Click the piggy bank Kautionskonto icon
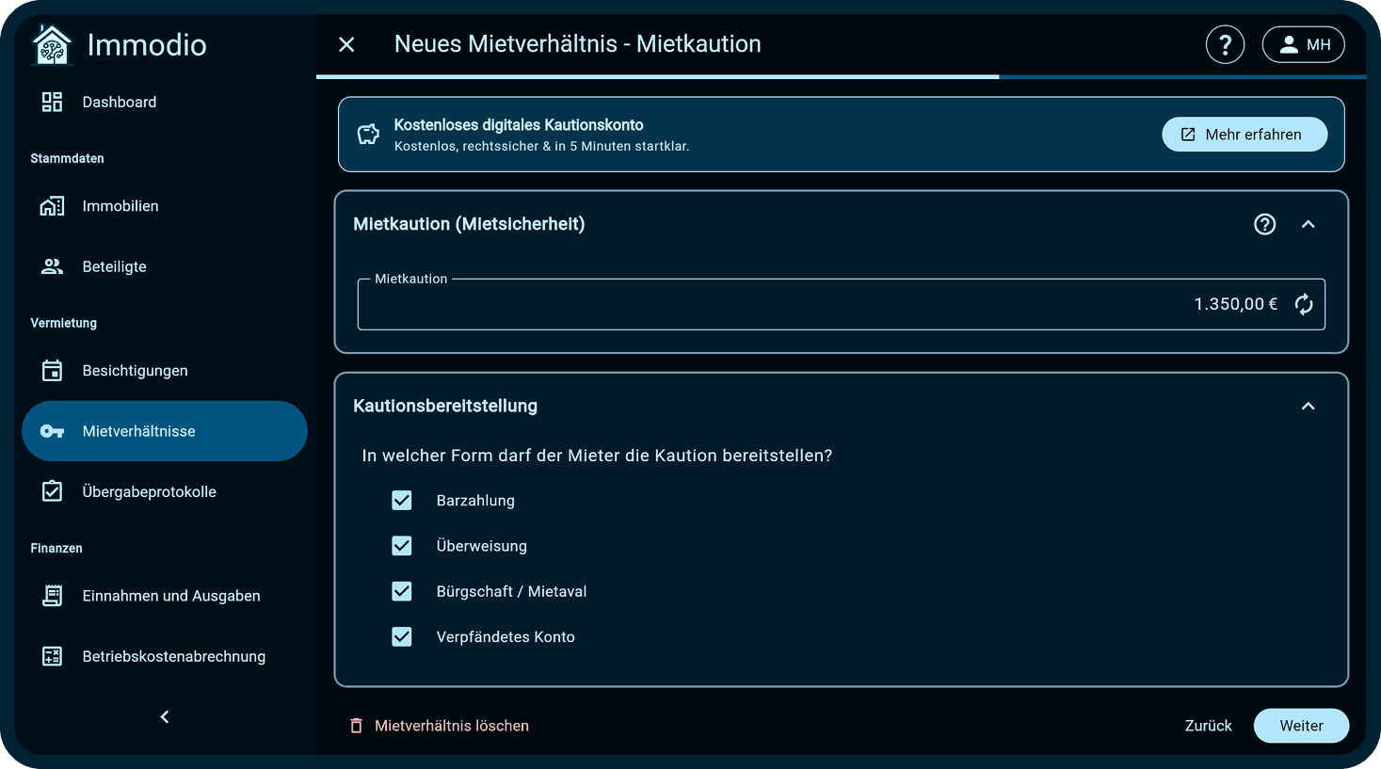This screenshot has width=1381, height=769. coord(368,135)
